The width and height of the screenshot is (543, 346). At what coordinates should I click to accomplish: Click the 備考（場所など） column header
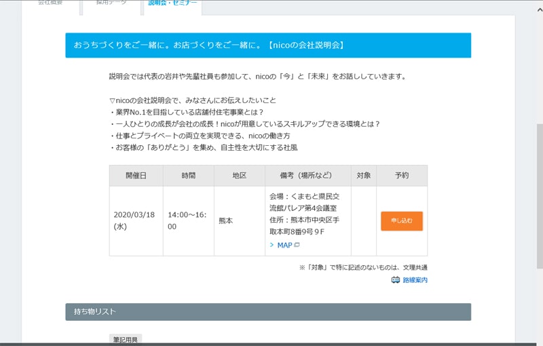click(308, 176)
